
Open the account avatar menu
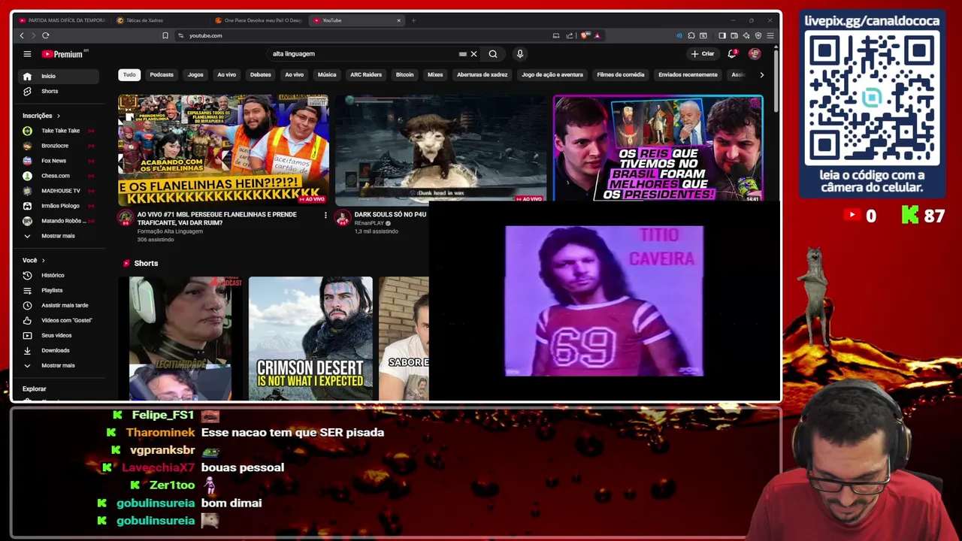tap(755, 54)
